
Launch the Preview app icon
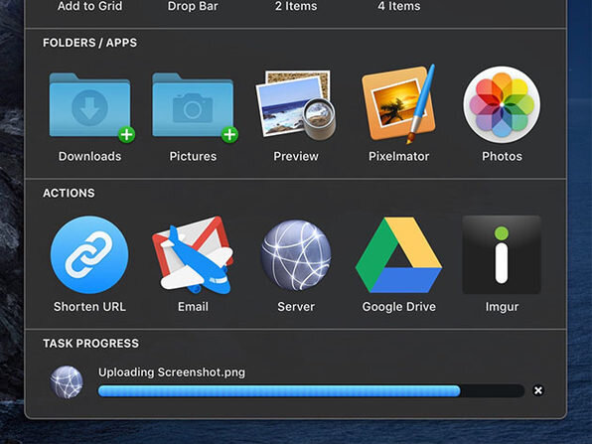(296, 104)
